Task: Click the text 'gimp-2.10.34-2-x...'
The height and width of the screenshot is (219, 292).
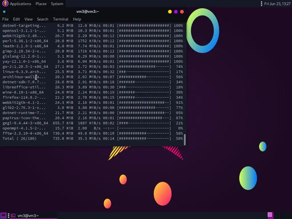Action: point(24,51)
